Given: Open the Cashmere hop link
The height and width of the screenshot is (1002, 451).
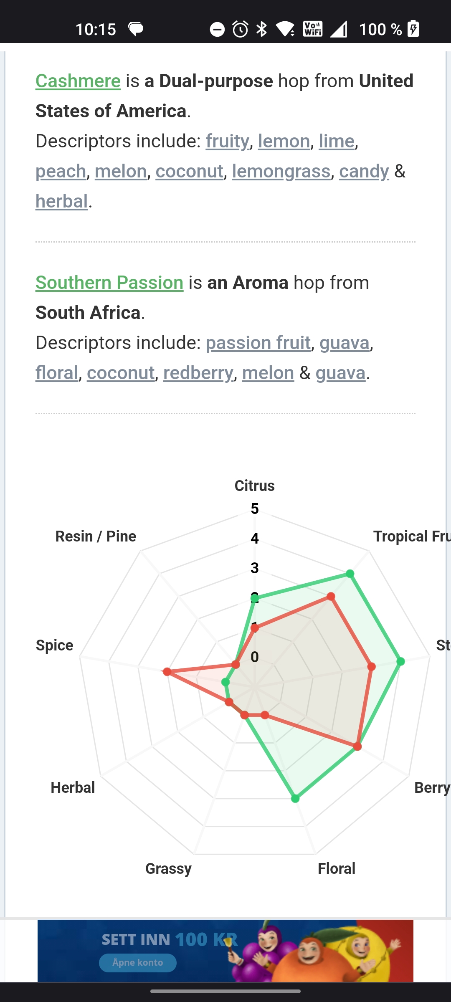Looking at the screenshot, I should coord(78,81).
